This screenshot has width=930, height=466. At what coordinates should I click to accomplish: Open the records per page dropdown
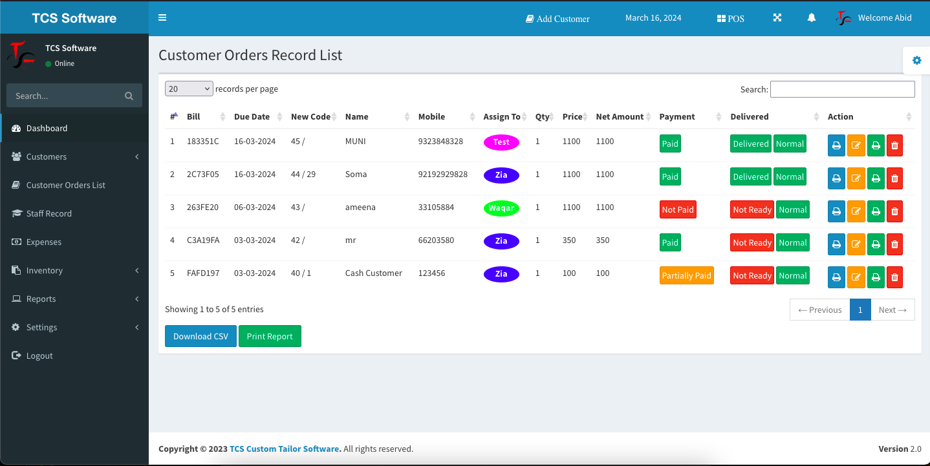[189, 88]
